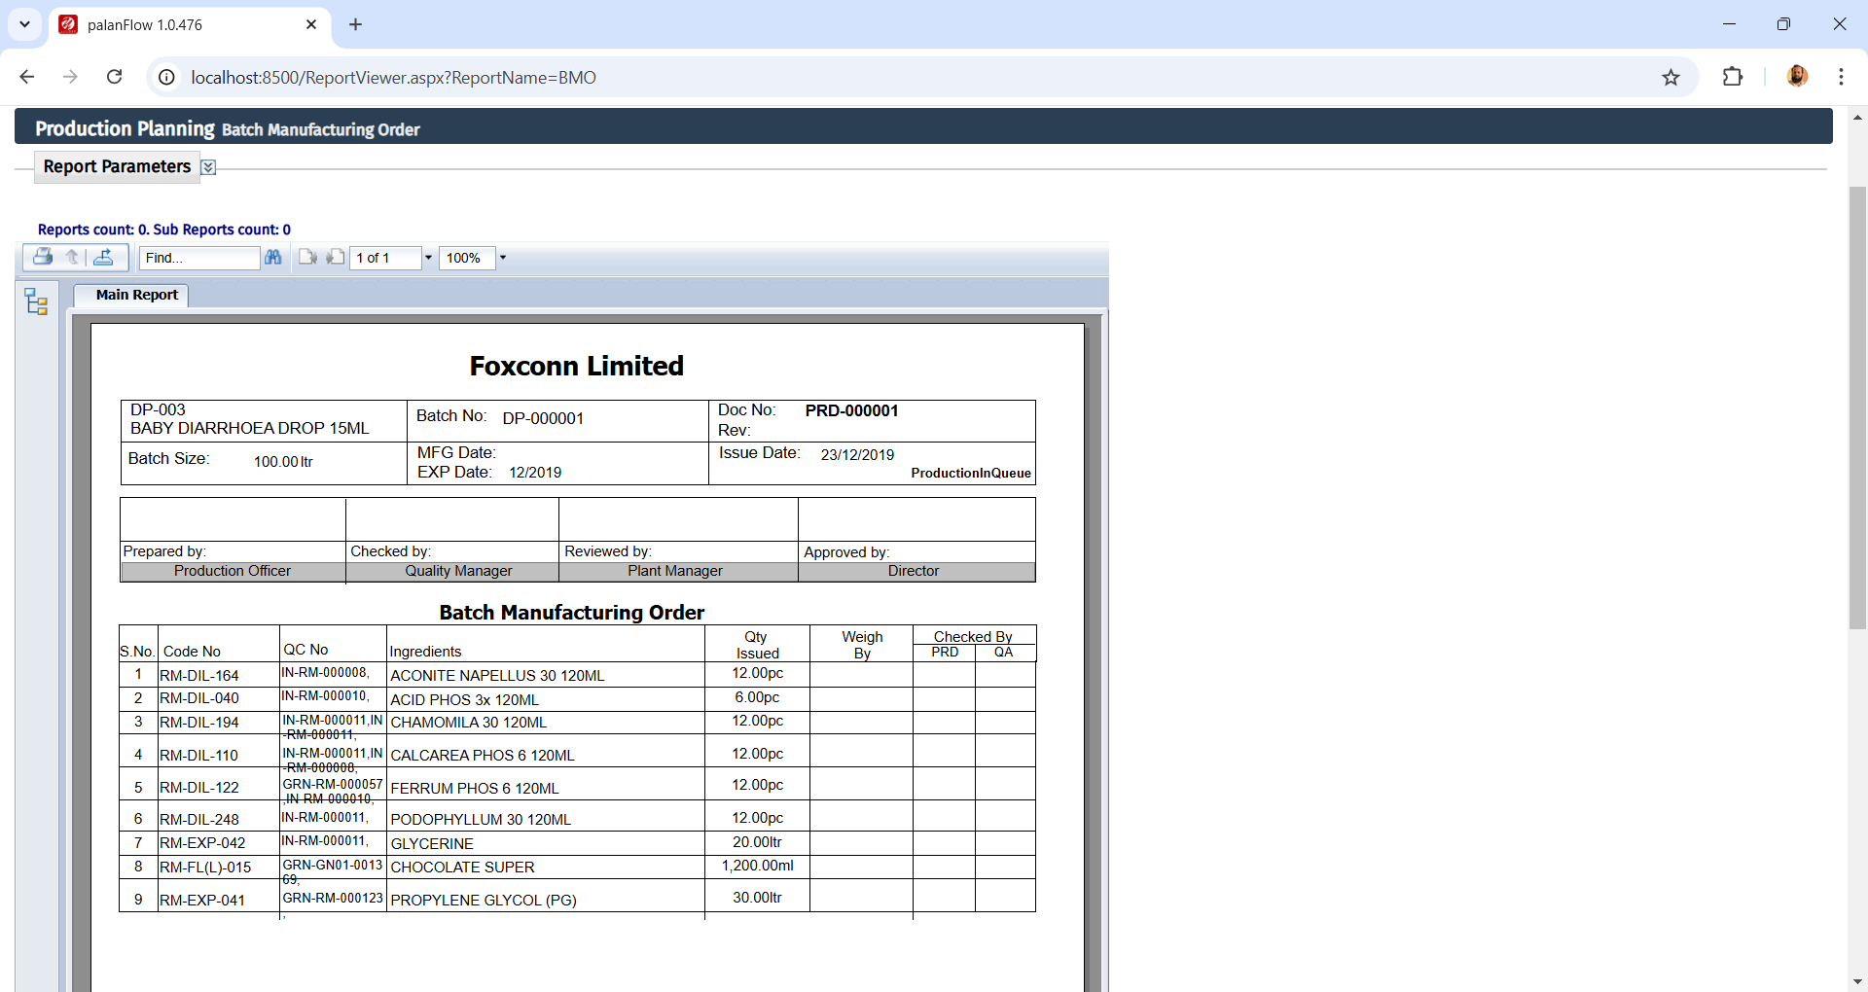Click ingredient ACID PHOS 3x 120ML
Viewport: 1868px width, 992px height.
[x=464, y=699]
